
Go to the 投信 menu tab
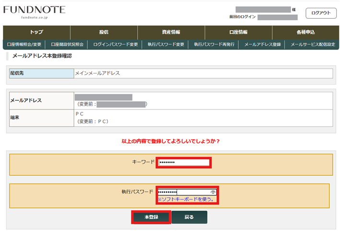pos(104,32)
